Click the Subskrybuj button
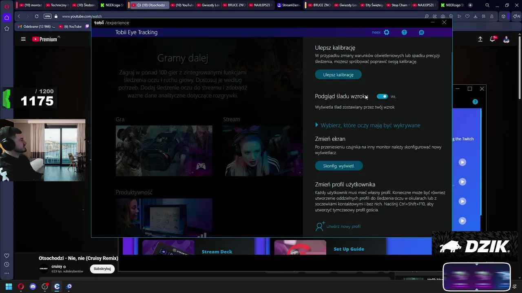Screen dimensions: 522x293 click(102, 269)
